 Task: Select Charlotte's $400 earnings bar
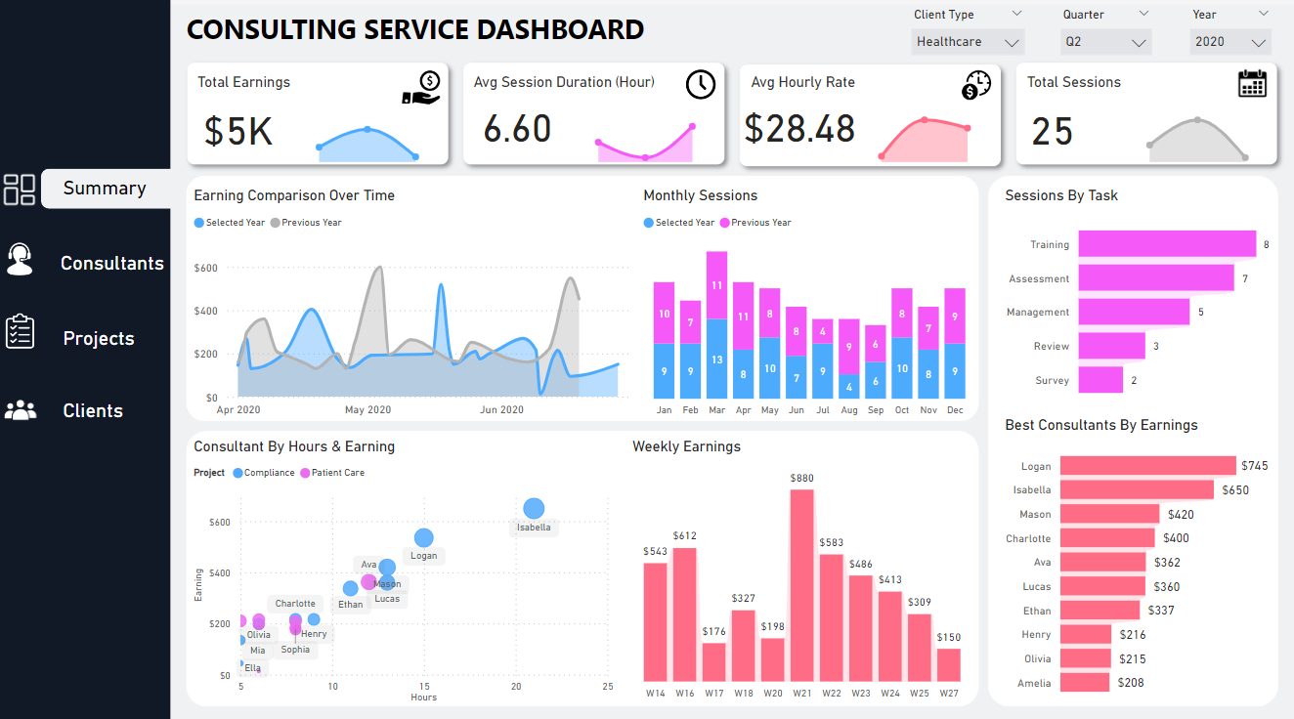tap(1107, 538)
